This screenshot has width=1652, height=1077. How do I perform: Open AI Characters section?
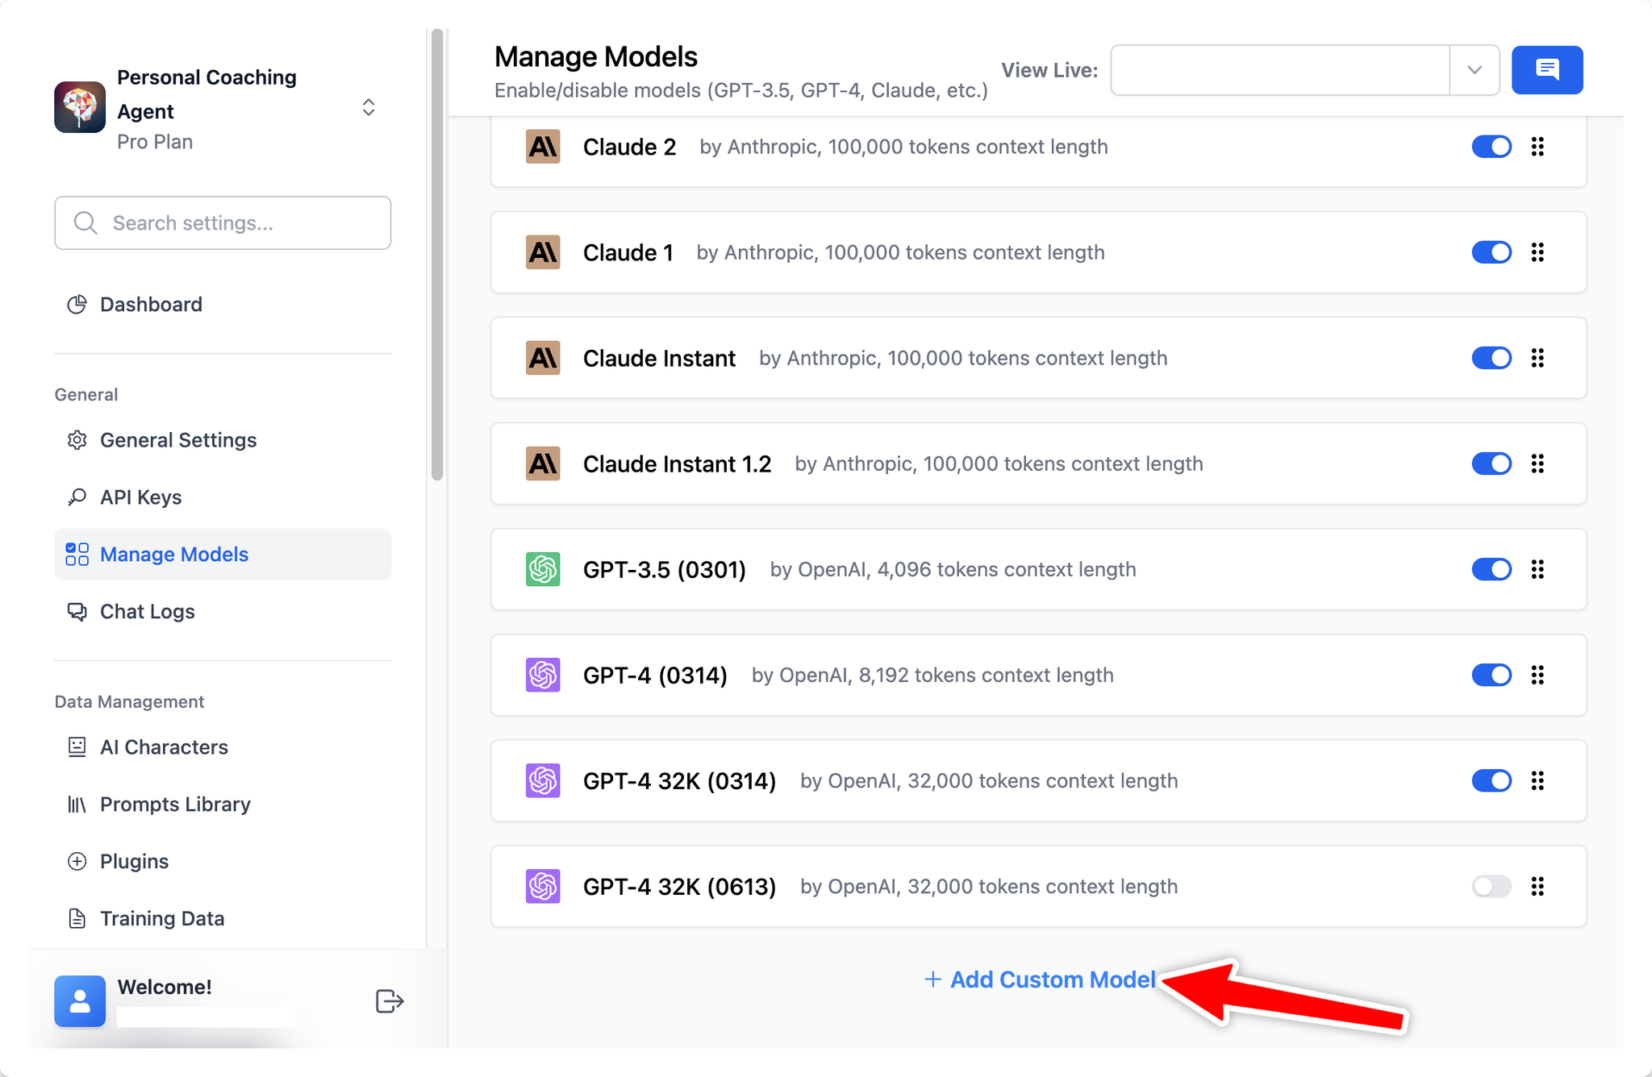click(223, 747)
